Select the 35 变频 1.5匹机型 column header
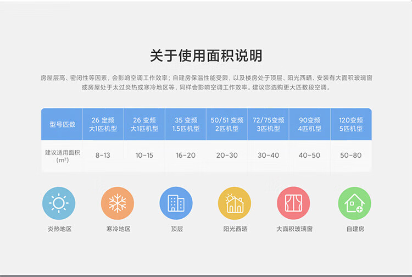The height and width of the screenshot is (277, 412). [x=186, y=124]
